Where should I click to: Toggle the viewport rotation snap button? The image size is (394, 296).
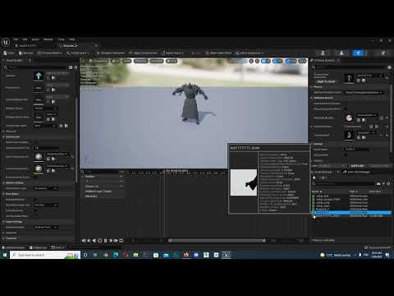(x=277, y=61)
